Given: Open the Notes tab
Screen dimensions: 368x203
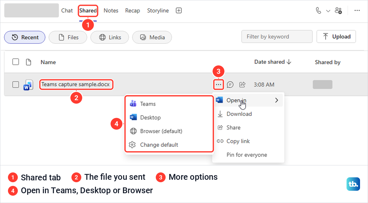Looking at the screenshot, I should point(111,10).
